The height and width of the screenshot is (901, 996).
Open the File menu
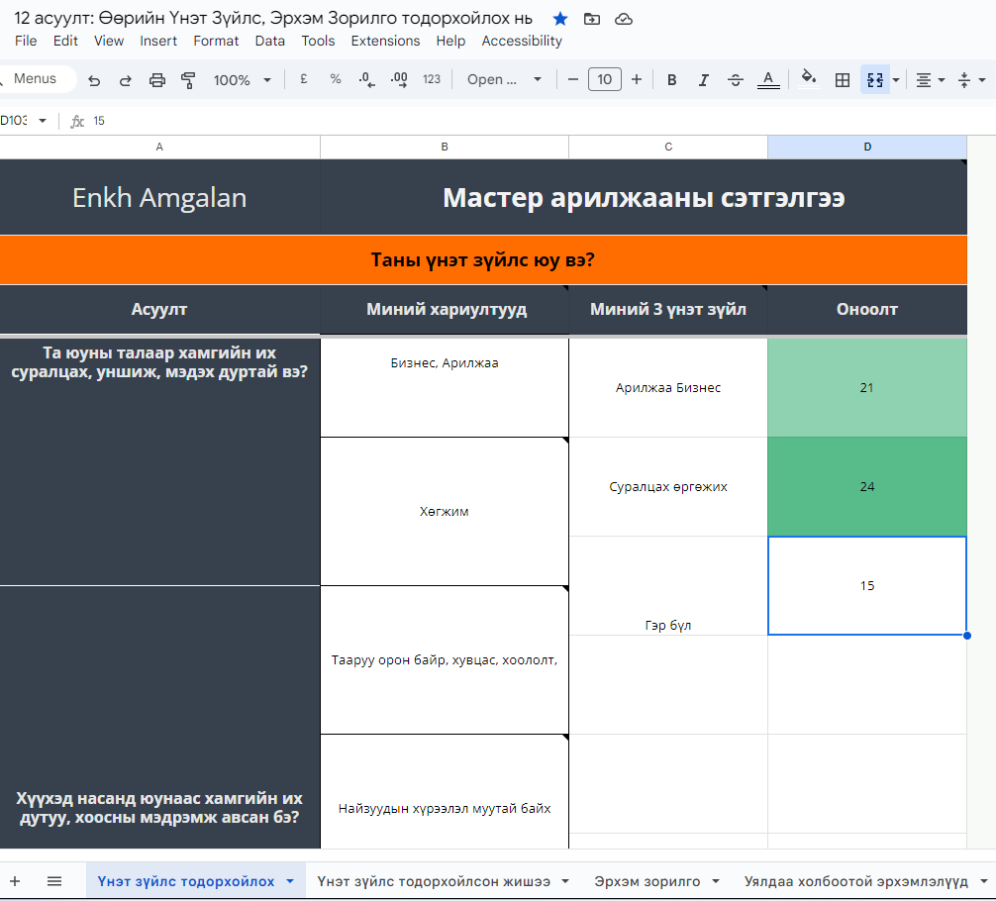pyautogui.click(x=26, y=41)
